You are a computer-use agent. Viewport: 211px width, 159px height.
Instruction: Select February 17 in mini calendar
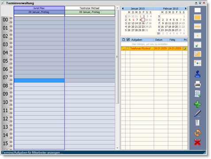(166, 27)
